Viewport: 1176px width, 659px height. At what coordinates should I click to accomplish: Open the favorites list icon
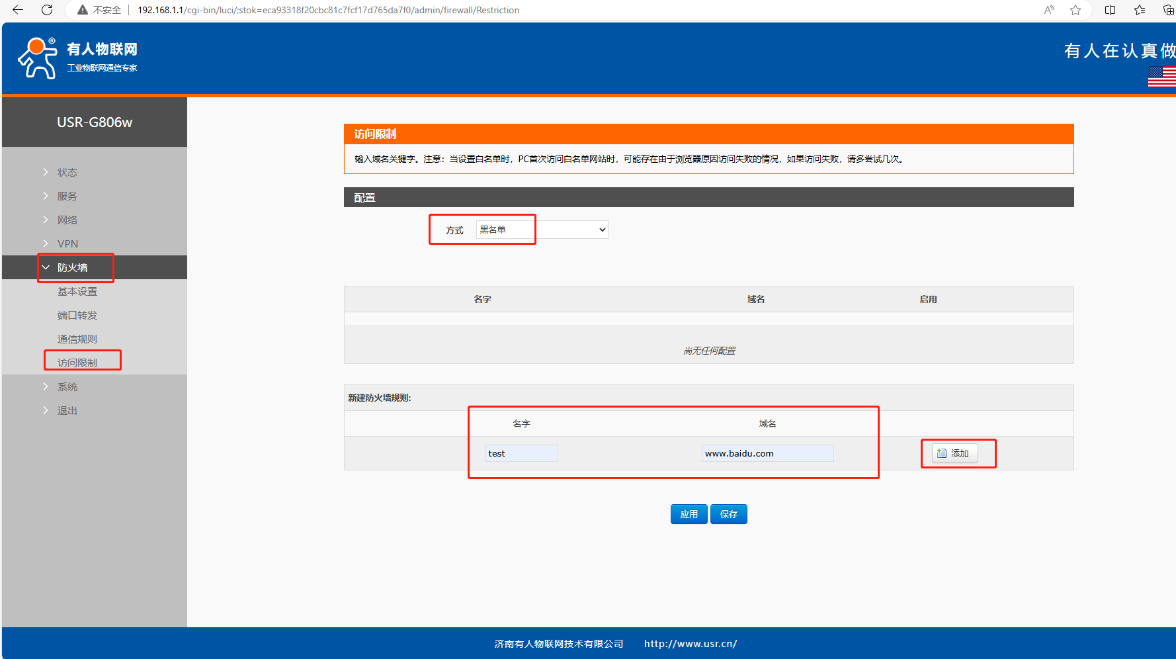(x=1140, y=10)
